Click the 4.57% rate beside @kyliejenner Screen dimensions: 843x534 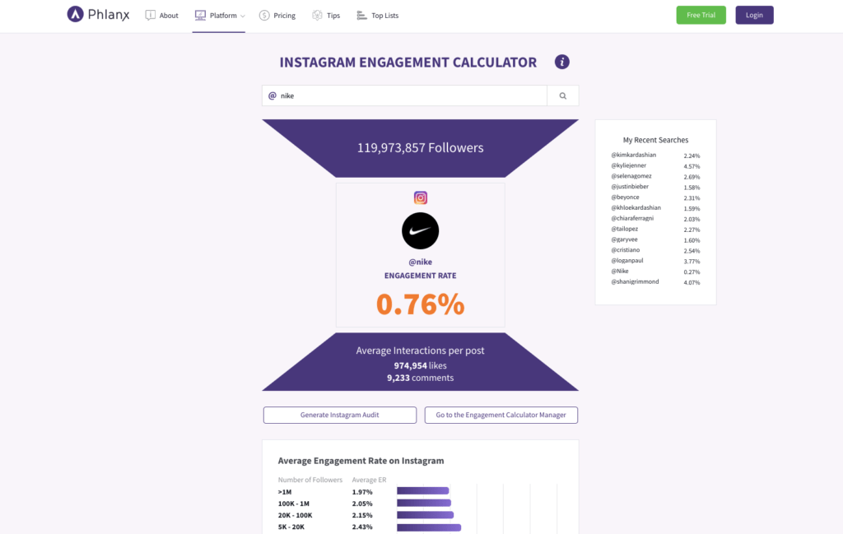(692, 166)
